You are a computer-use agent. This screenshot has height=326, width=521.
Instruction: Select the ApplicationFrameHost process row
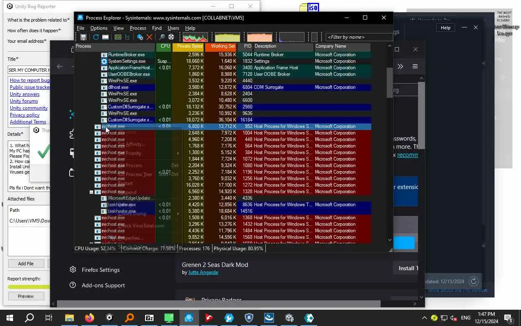pyautogui.click(x=223, y=68)
